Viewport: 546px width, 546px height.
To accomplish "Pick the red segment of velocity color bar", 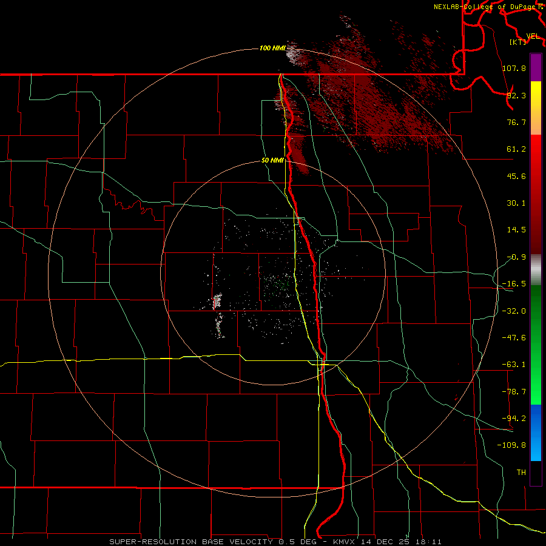I will 536,194.
